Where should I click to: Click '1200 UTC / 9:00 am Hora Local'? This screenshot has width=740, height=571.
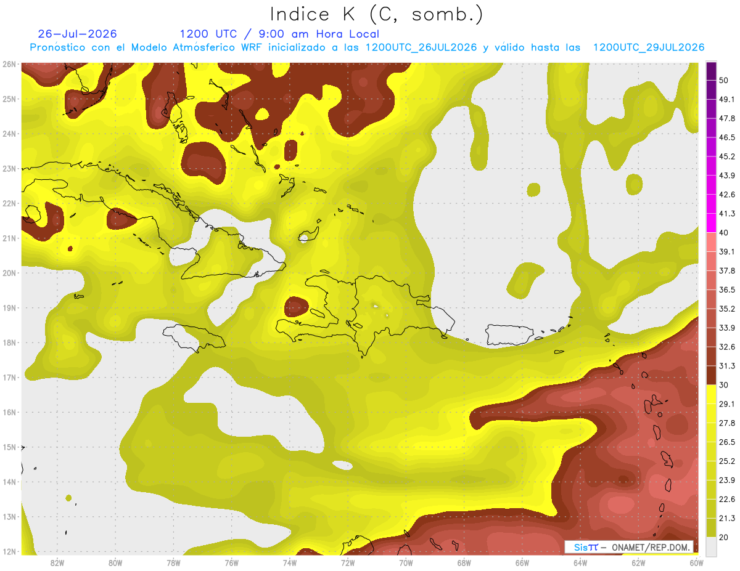[x=279, y=34]
